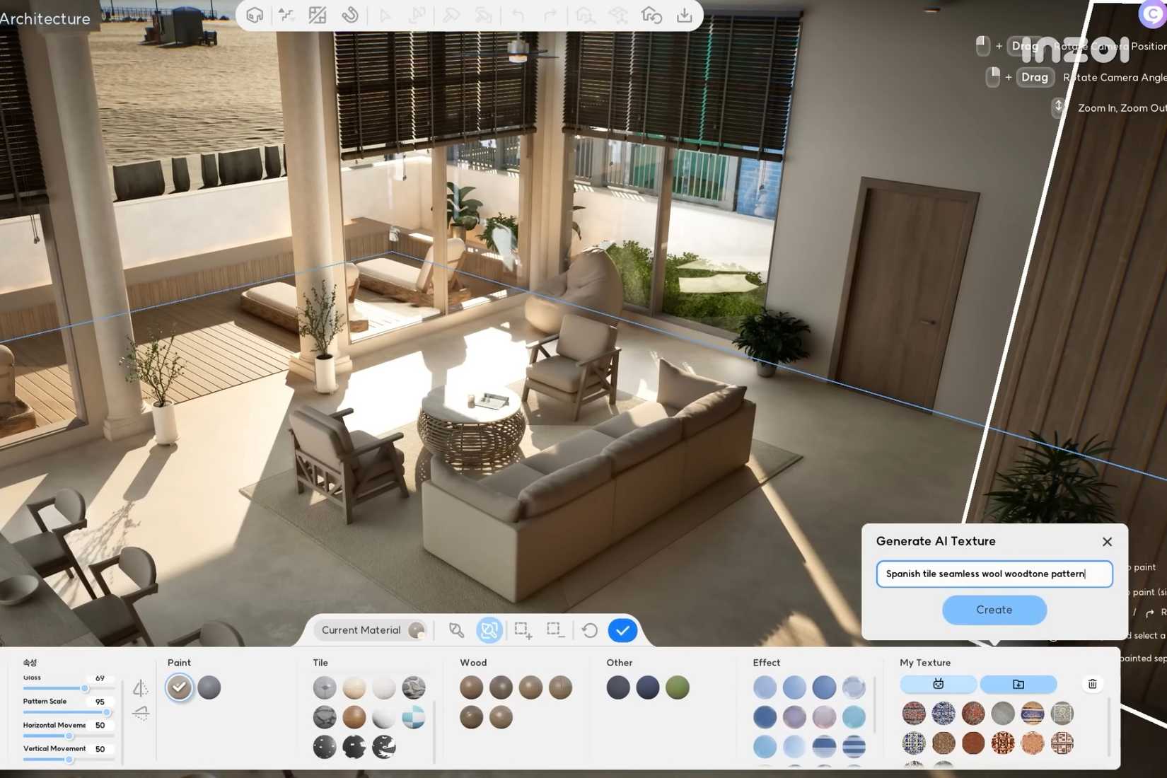1167x778 pixels.
Task: Close the Generate AI Texture dialog
Action: tap(1107, 541)
